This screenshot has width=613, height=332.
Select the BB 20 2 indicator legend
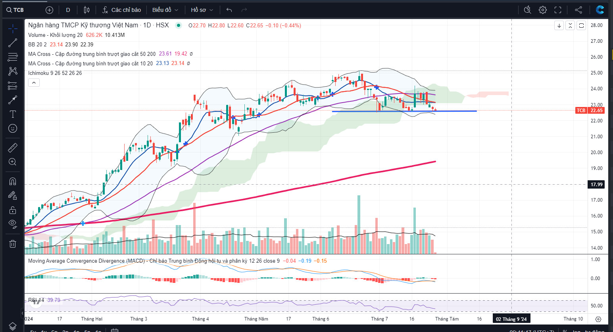pyautogui.click(x=37, y=44)
